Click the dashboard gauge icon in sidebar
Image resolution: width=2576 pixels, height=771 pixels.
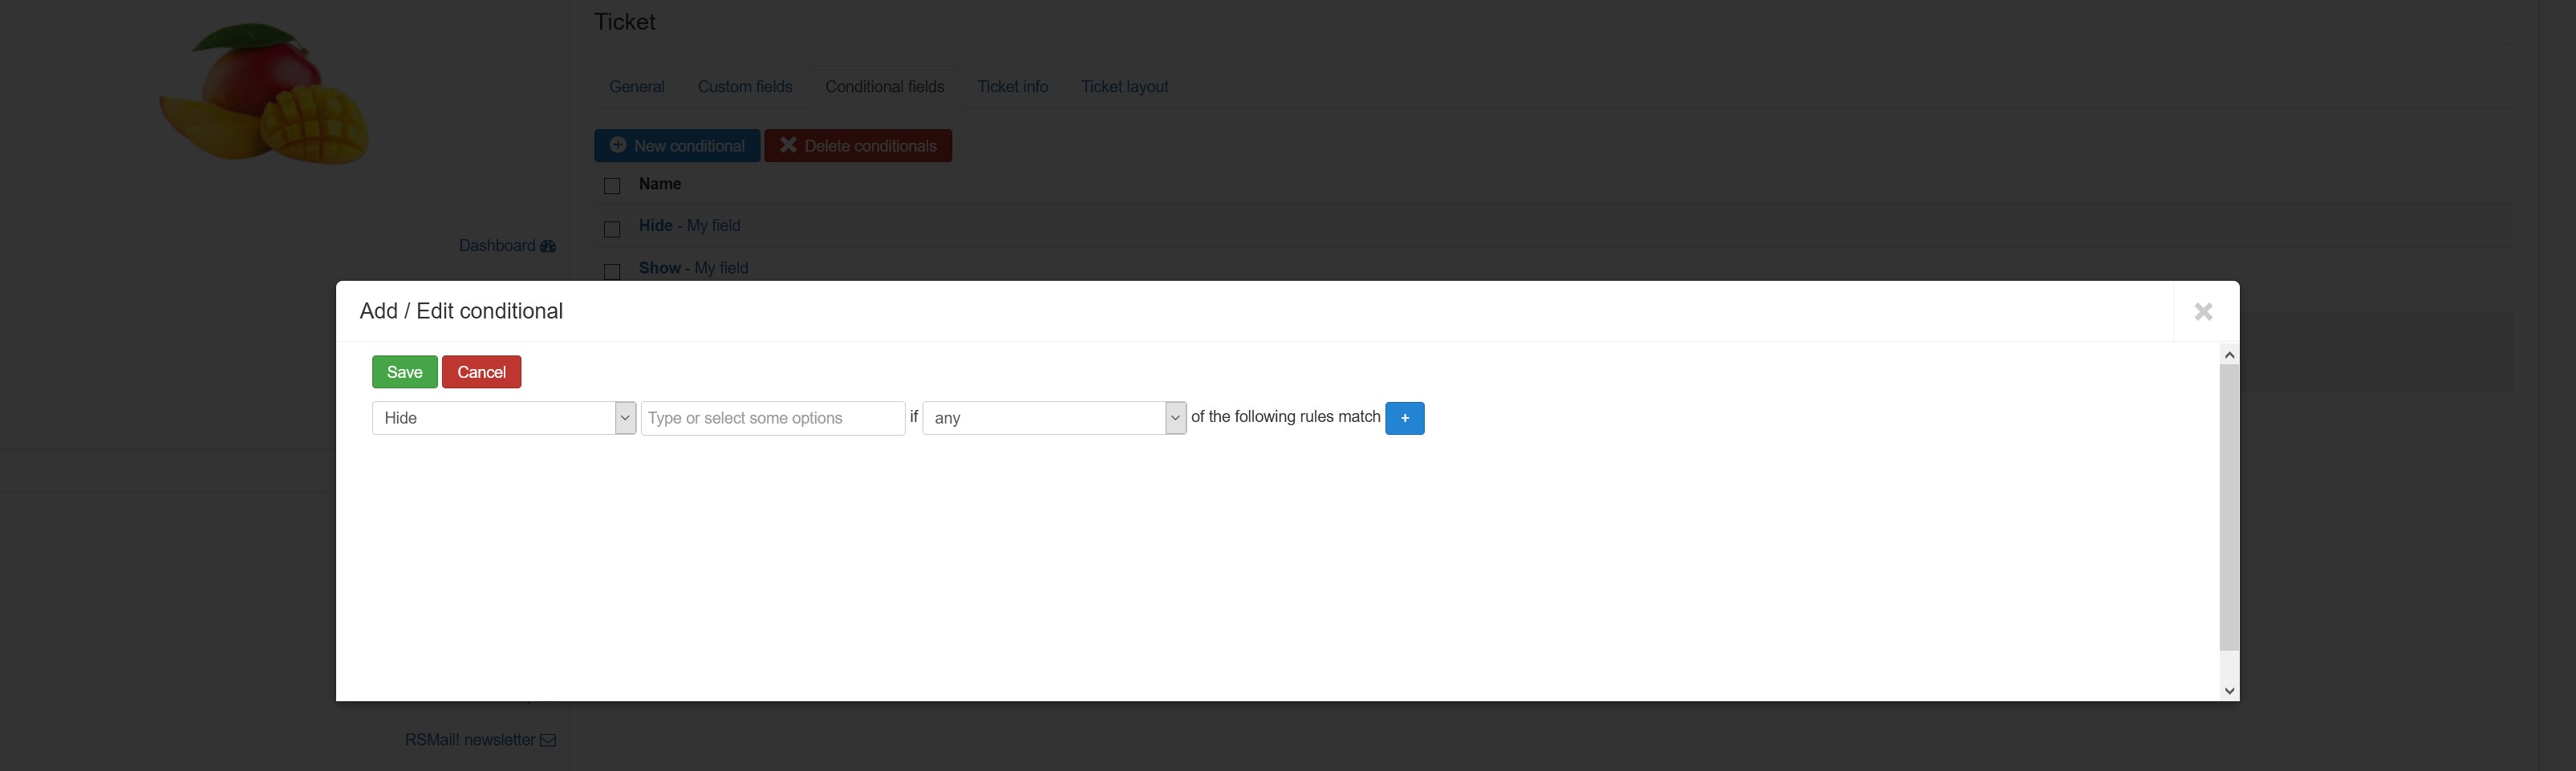pyautogui.click(x=548, y=246)
